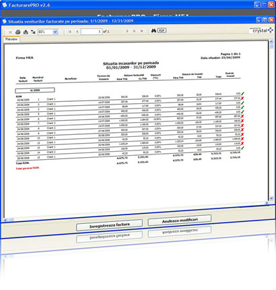This screenshot has width=276, height=290.
Task: Go to previous page arrow
Action: (x=77, y=32)
